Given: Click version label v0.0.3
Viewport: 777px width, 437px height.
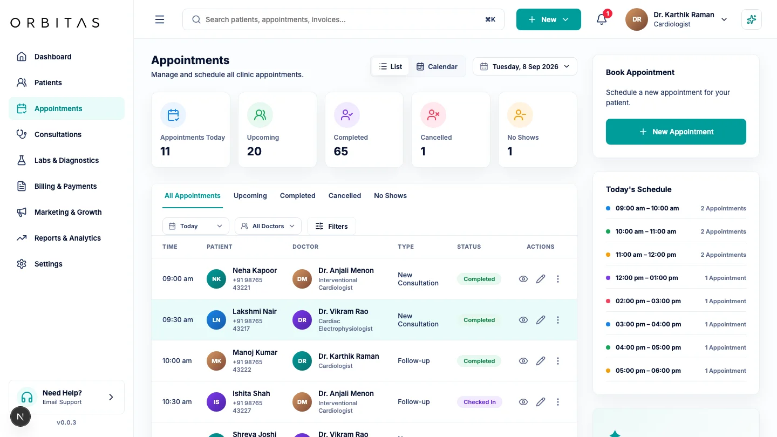Looking at the screenshot, I should [66, 422].
